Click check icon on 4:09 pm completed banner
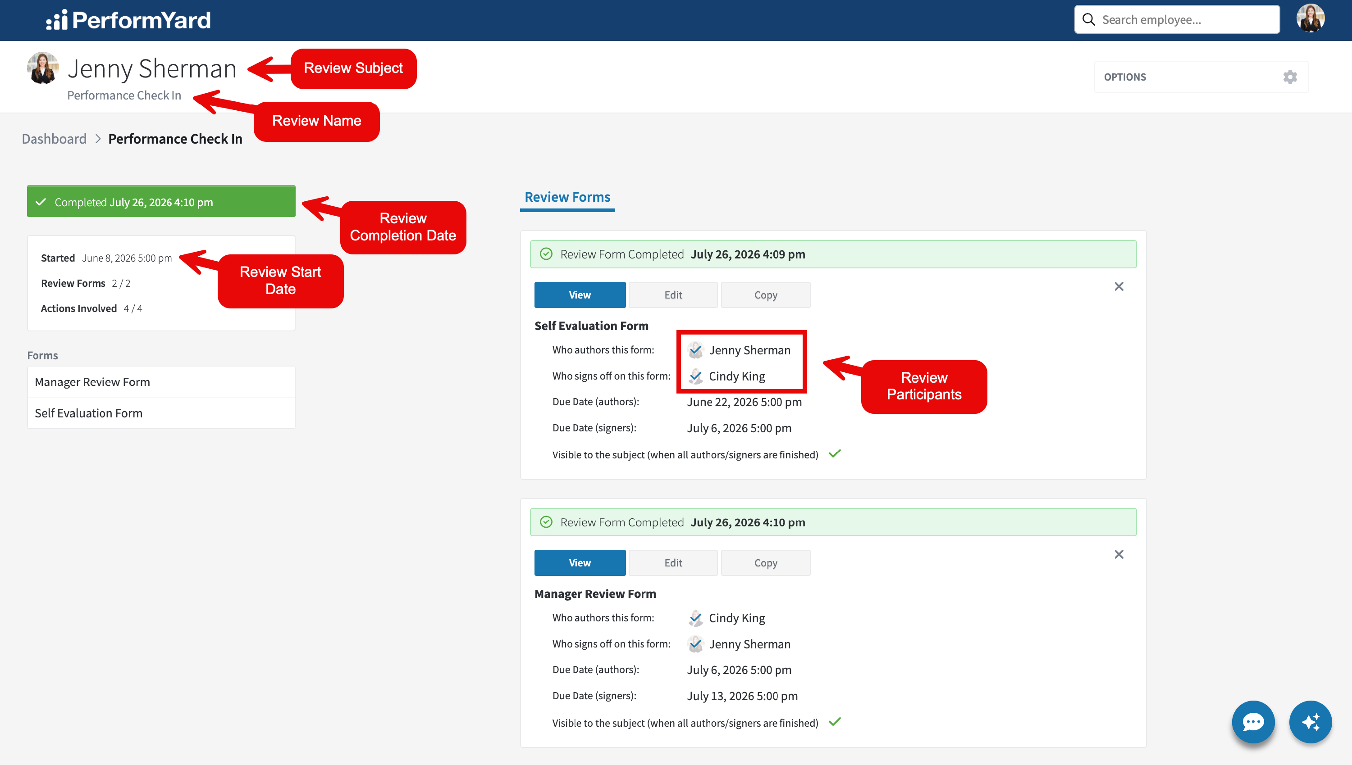Viewport: 1352px width, 765px height. coord(546,254)
